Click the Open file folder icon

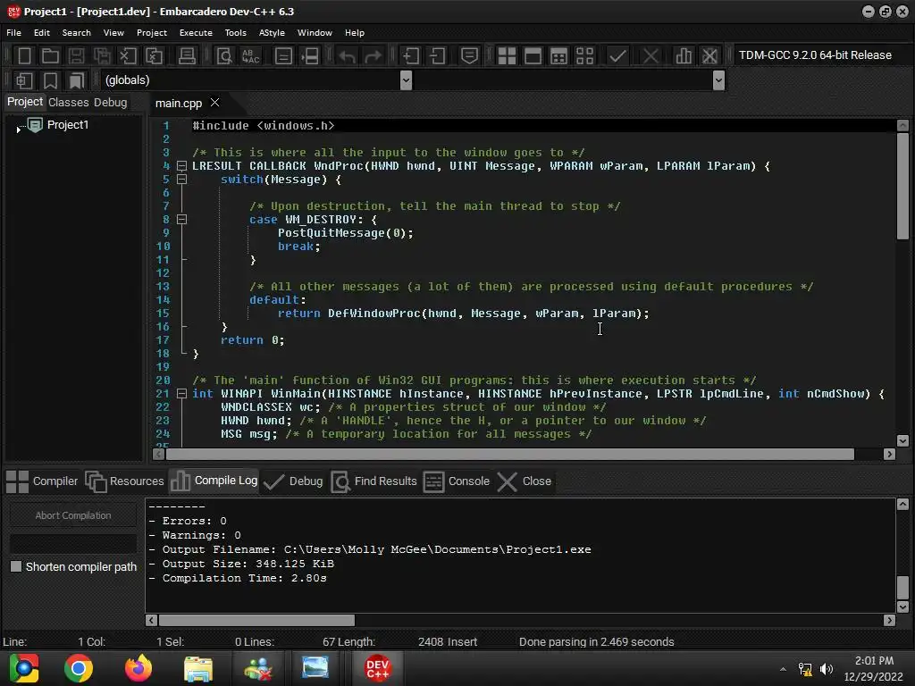[x=50, y=56]
